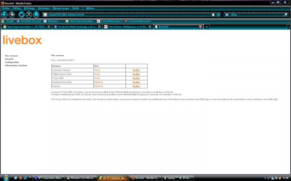Open the Minion menu

[90, 8]
